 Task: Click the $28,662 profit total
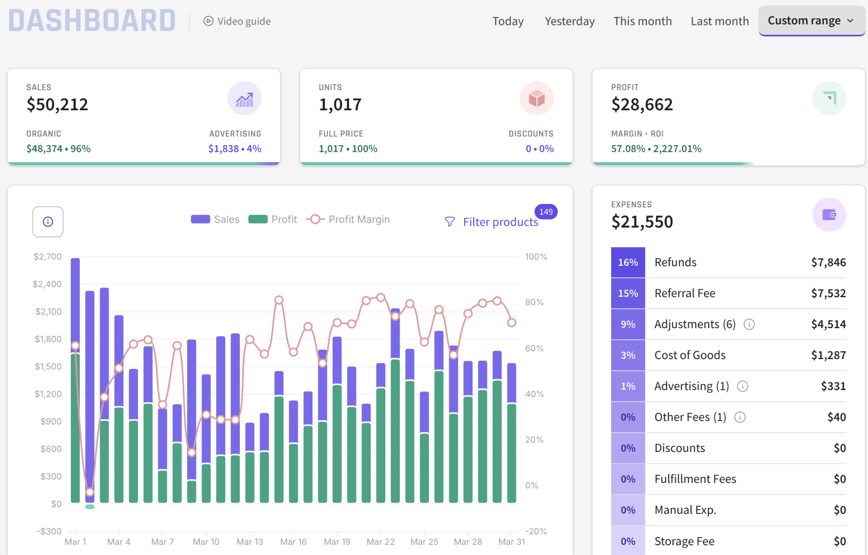coord(642,104)
